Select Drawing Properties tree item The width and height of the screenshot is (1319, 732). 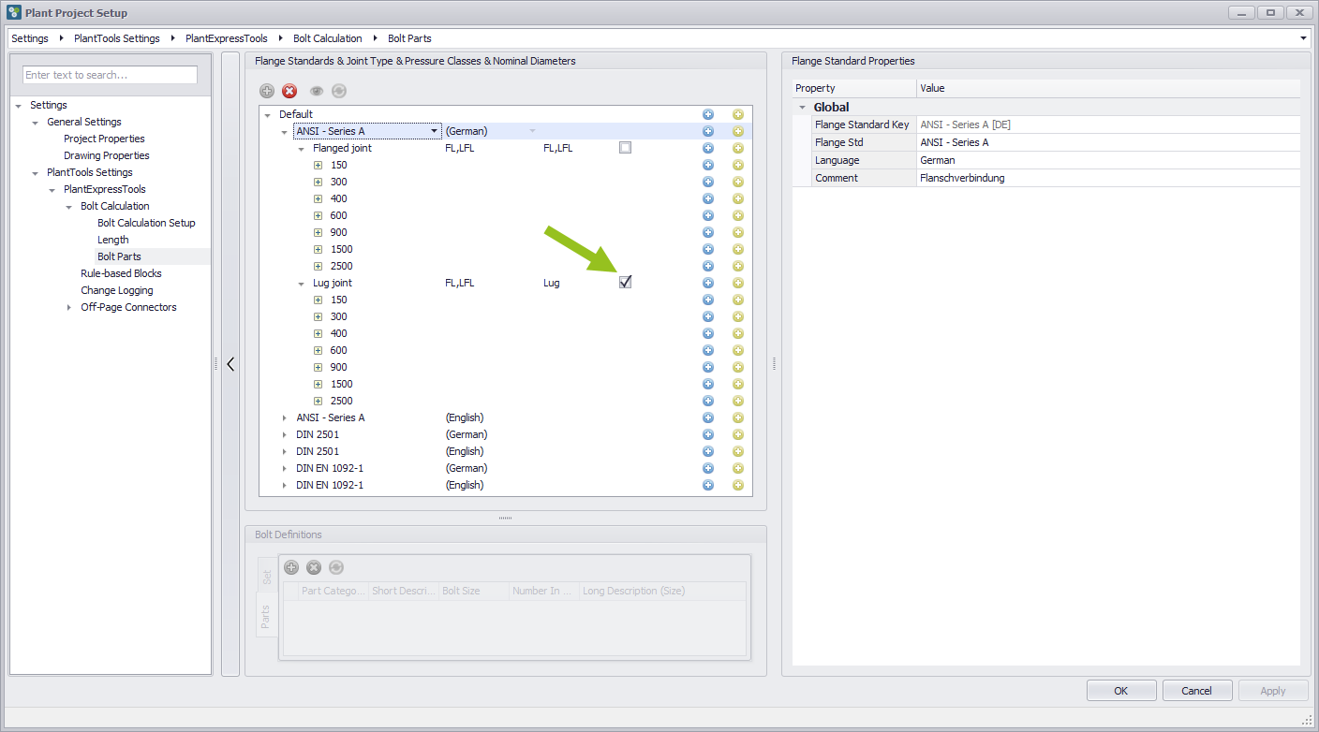point(107,155)
